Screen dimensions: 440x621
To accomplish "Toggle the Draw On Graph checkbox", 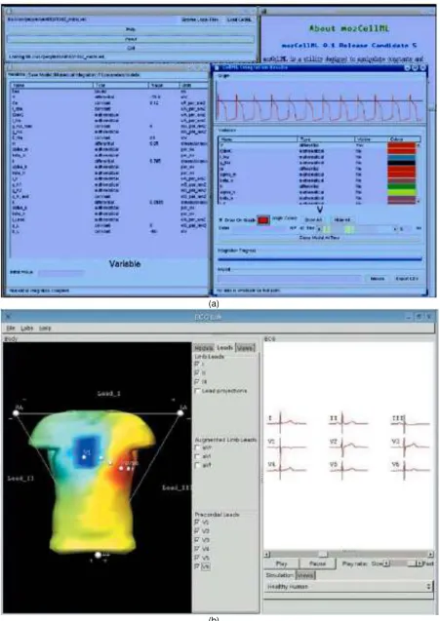I will click(220, 219).
